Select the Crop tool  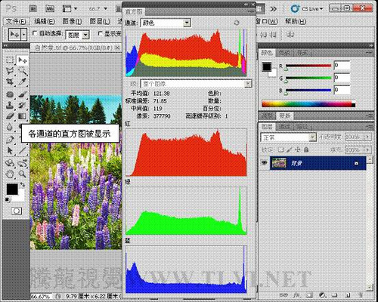click(x=10, y=82)
